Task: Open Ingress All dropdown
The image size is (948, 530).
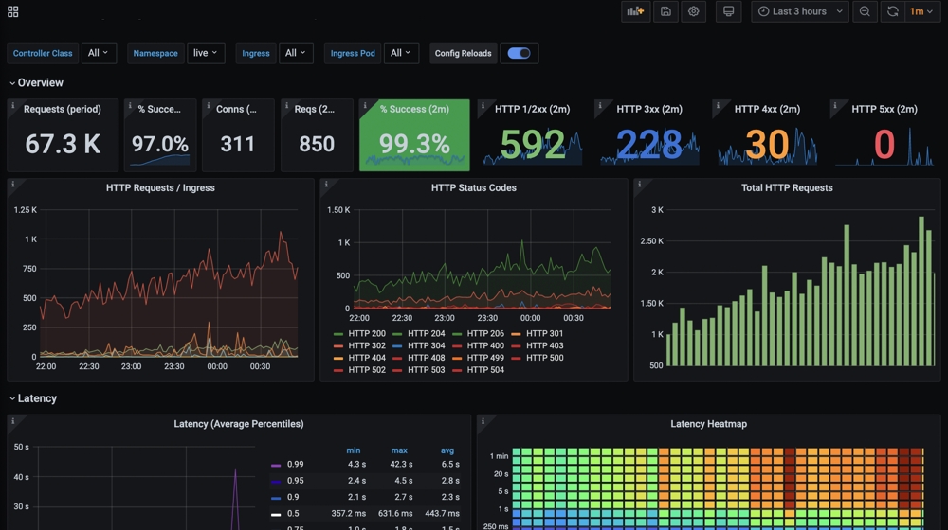Action: (x=296, y=53)
